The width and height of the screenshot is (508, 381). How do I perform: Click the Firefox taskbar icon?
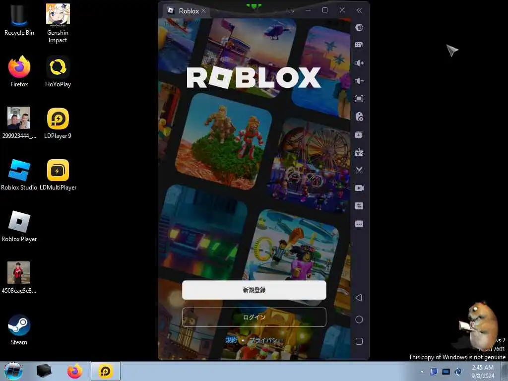click(x=75, y=371)
